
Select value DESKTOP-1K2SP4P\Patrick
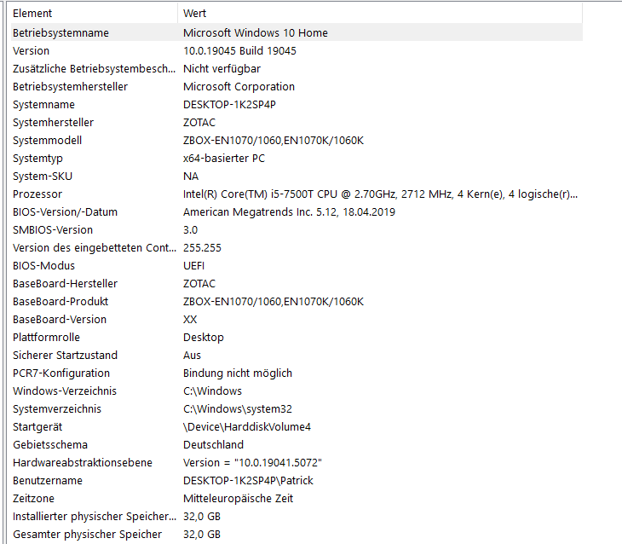tap(248, 480)
